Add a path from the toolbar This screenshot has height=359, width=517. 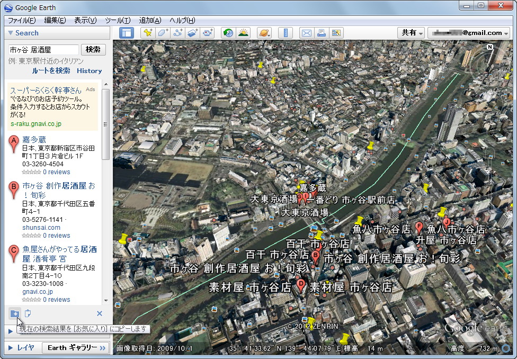coord(178,33)
